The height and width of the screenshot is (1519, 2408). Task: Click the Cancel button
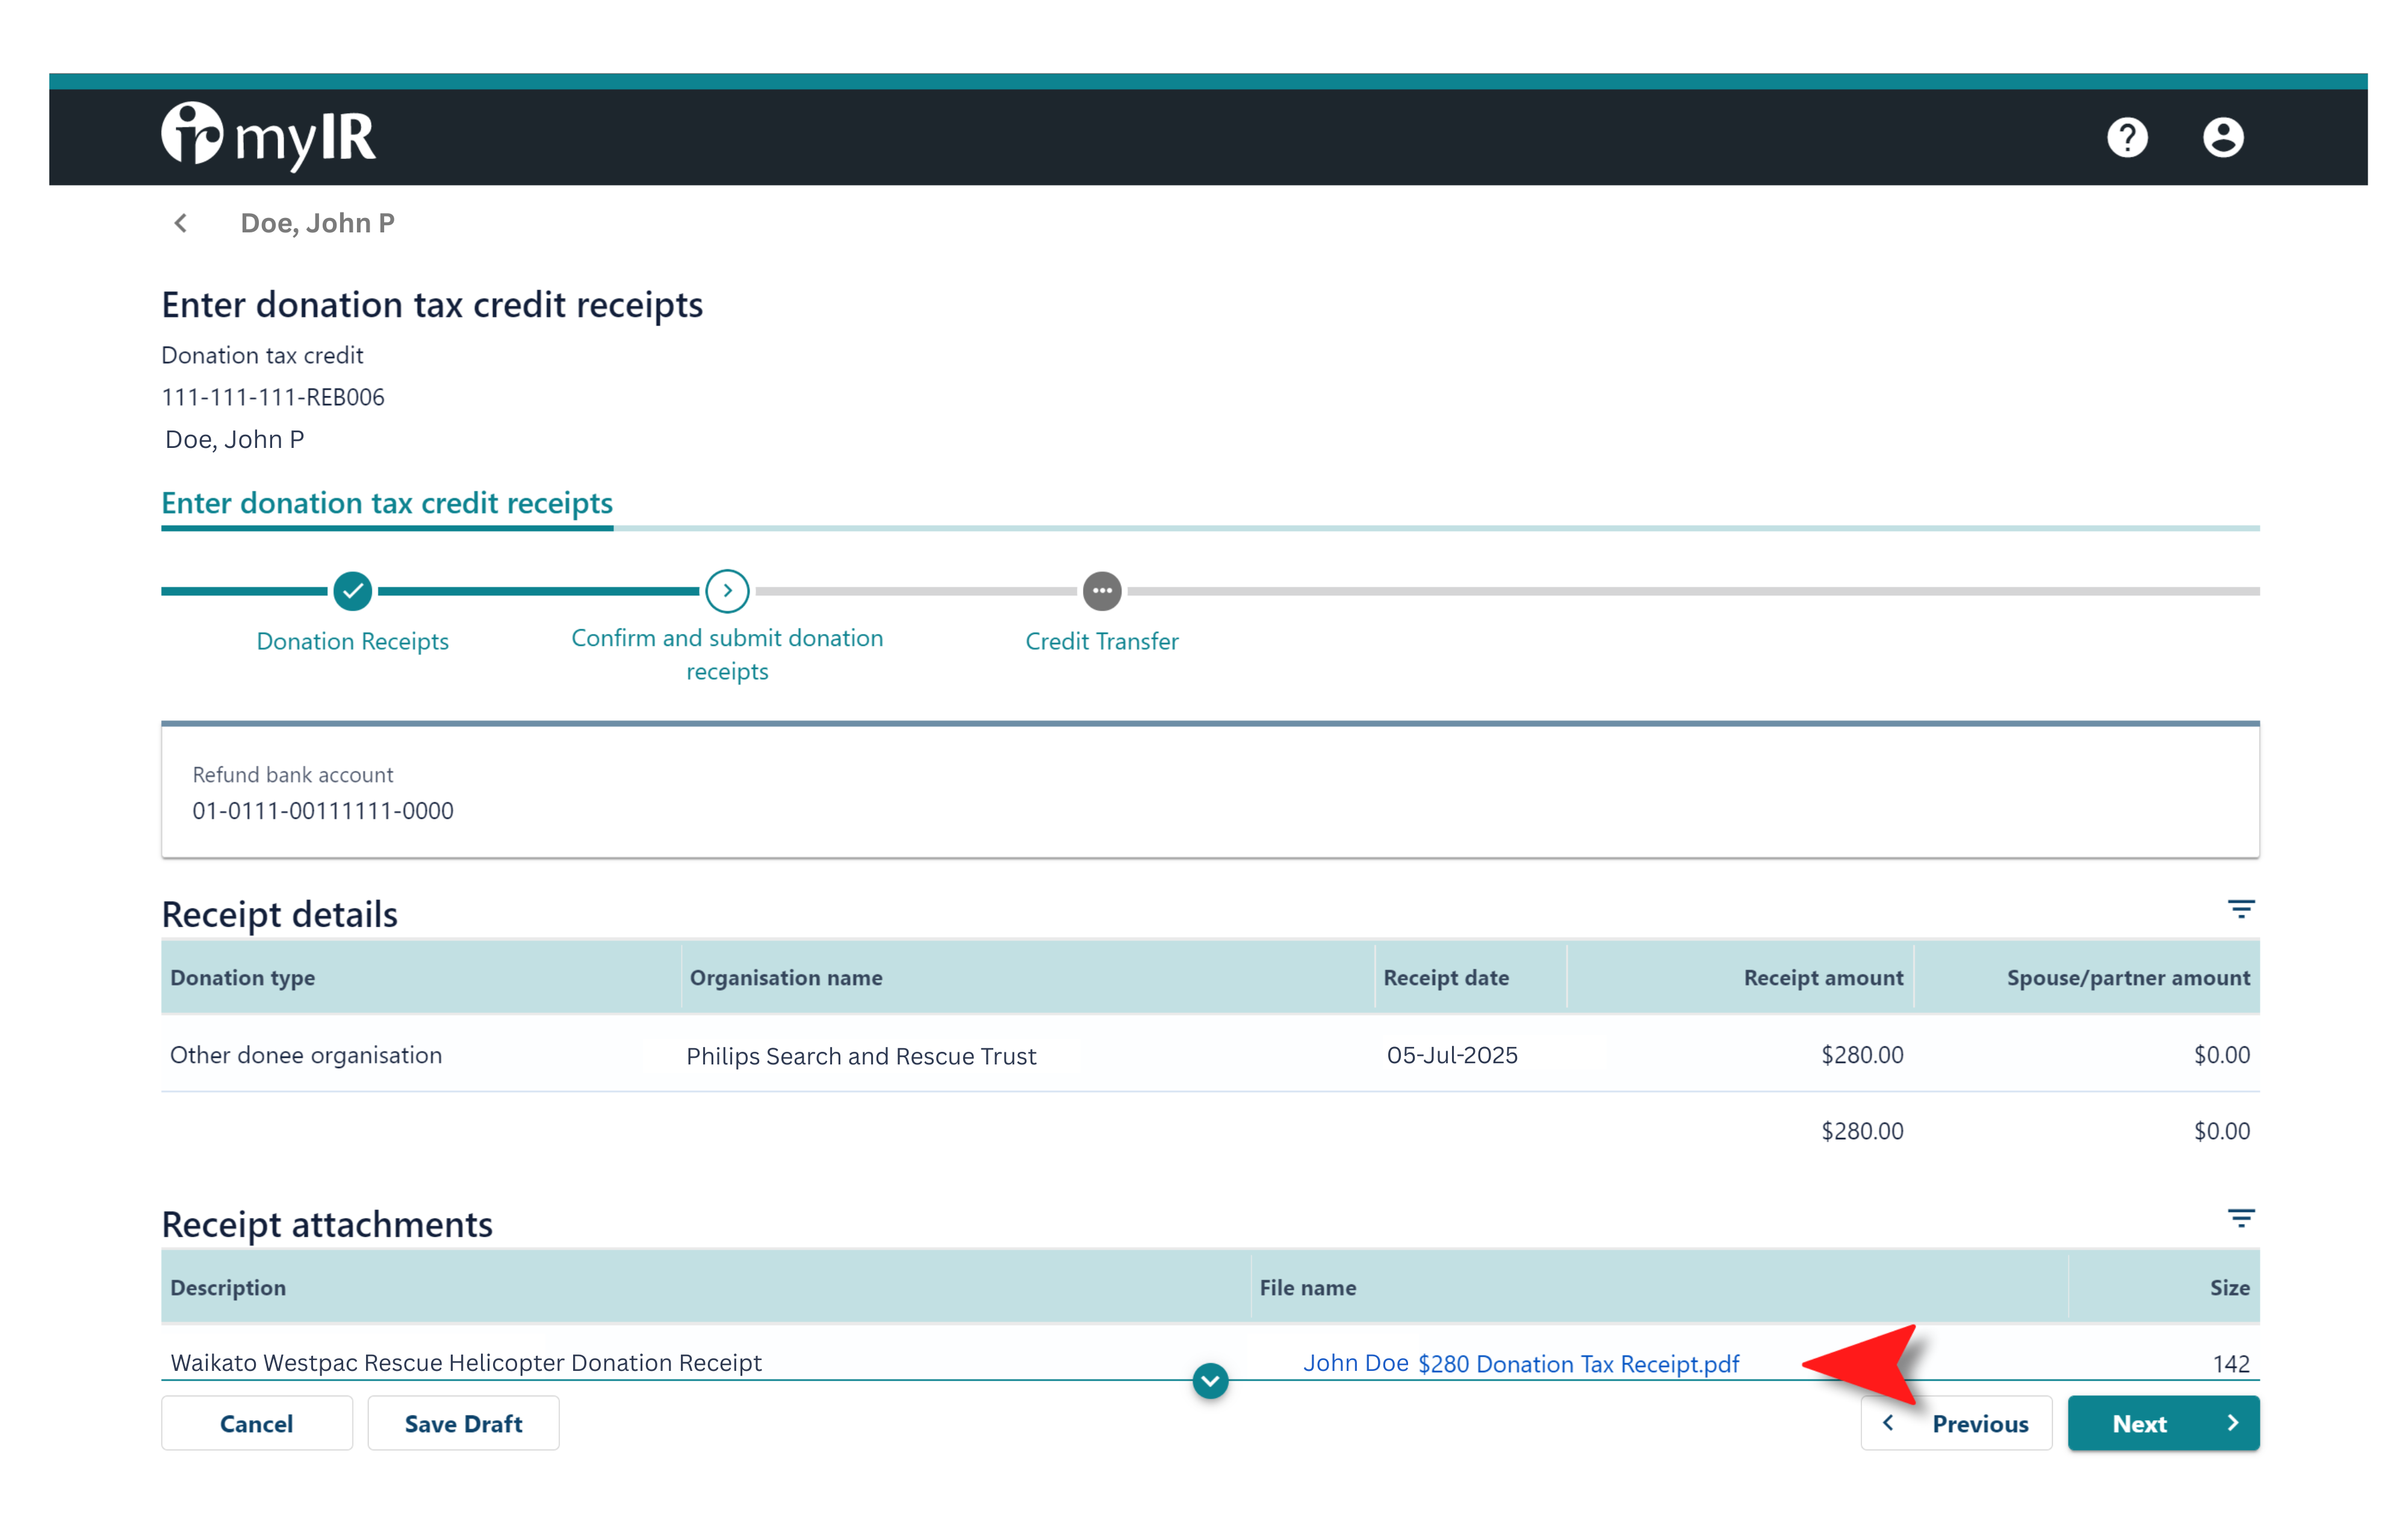pyautogui.click(x=257, y=1423)
